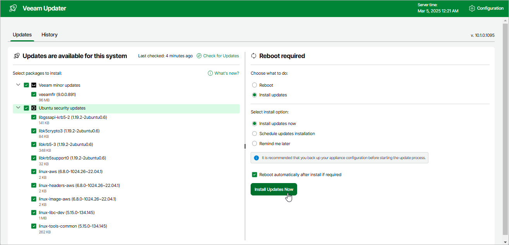Select the Reboot radio option

[254, 85]
